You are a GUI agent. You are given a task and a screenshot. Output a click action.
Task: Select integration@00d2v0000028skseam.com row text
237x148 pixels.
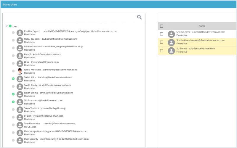click(x=65, y=131)
